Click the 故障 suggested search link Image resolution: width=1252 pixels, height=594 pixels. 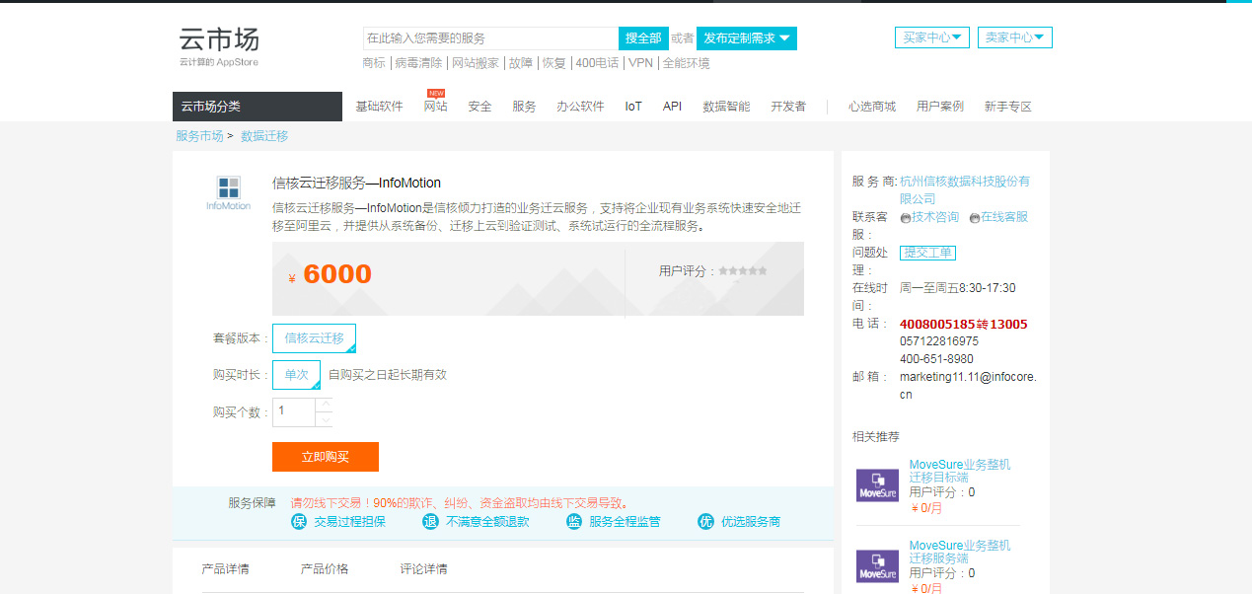[520, 63]
